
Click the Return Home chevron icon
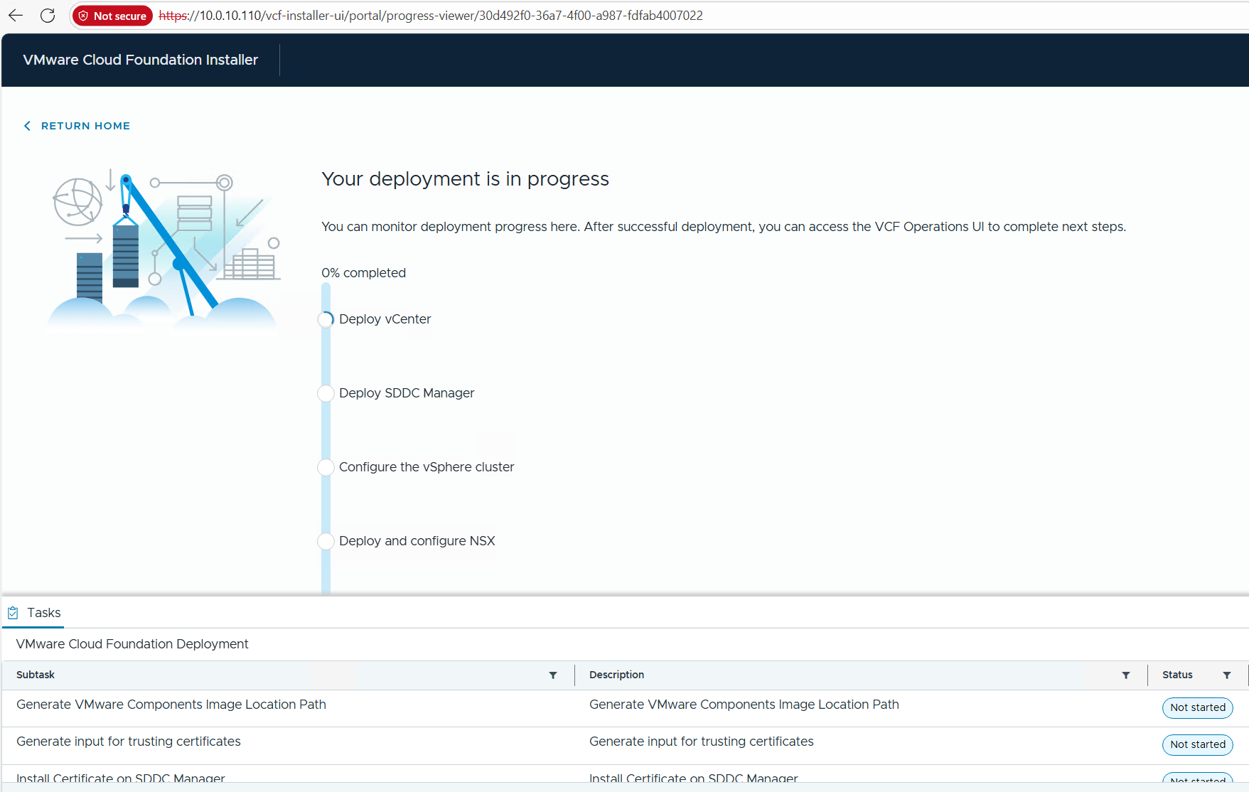[x=27, y=126]
